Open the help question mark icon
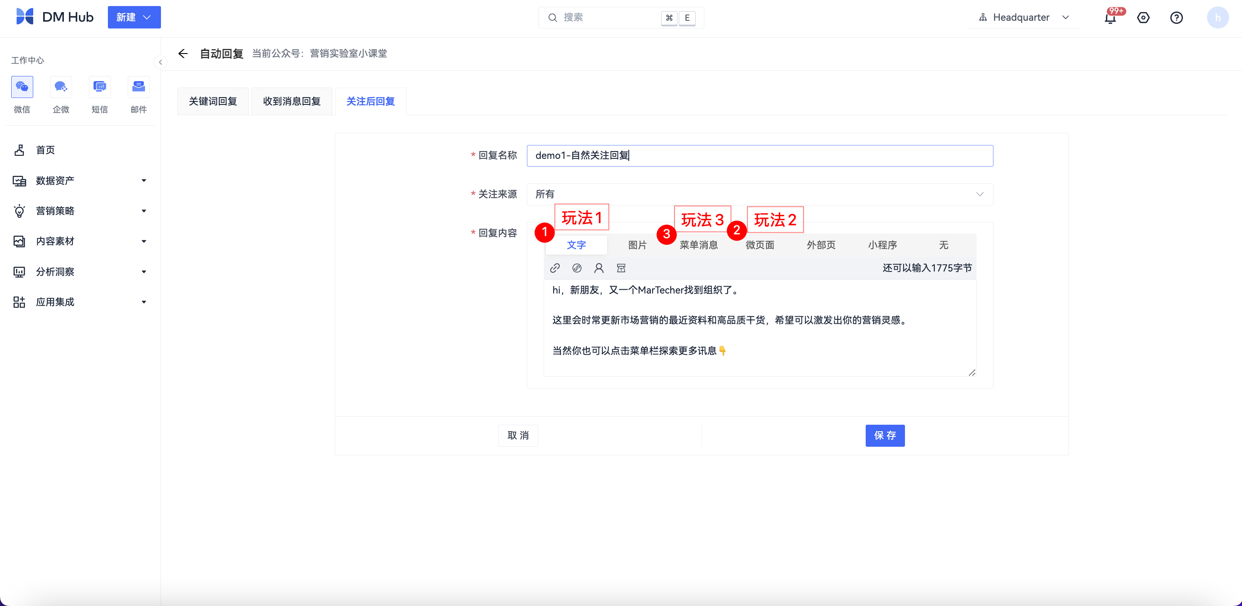This screenshot has height=606, width=1242. click(1176, 18)
